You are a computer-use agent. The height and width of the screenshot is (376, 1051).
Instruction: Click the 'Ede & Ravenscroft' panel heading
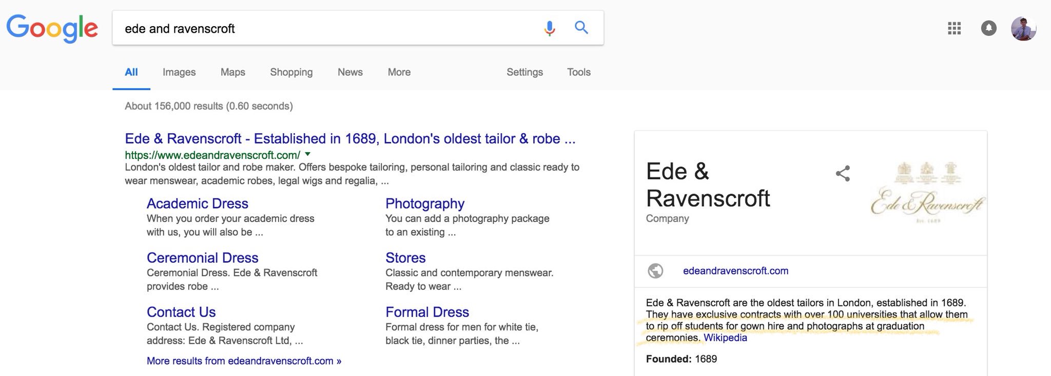(x=708, y=184)
